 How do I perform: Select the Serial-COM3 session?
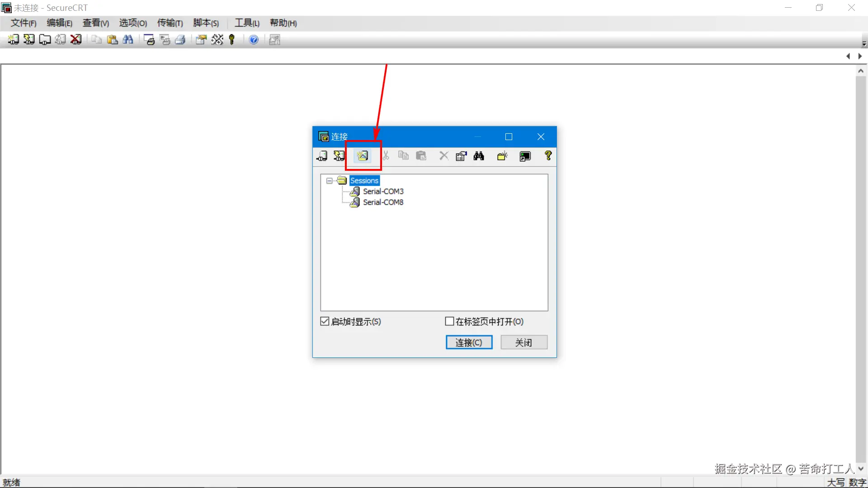click(x=383, y=192)
